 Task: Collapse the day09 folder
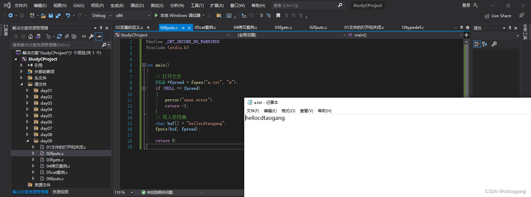point(28,141)
